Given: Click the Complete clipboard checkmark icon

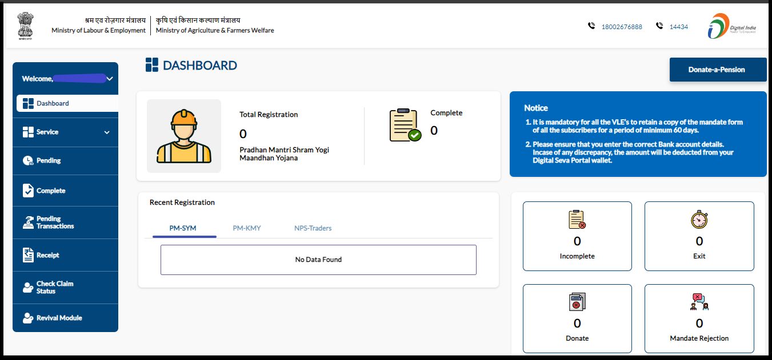Looking at the screenshot, I should click(405, 125).
